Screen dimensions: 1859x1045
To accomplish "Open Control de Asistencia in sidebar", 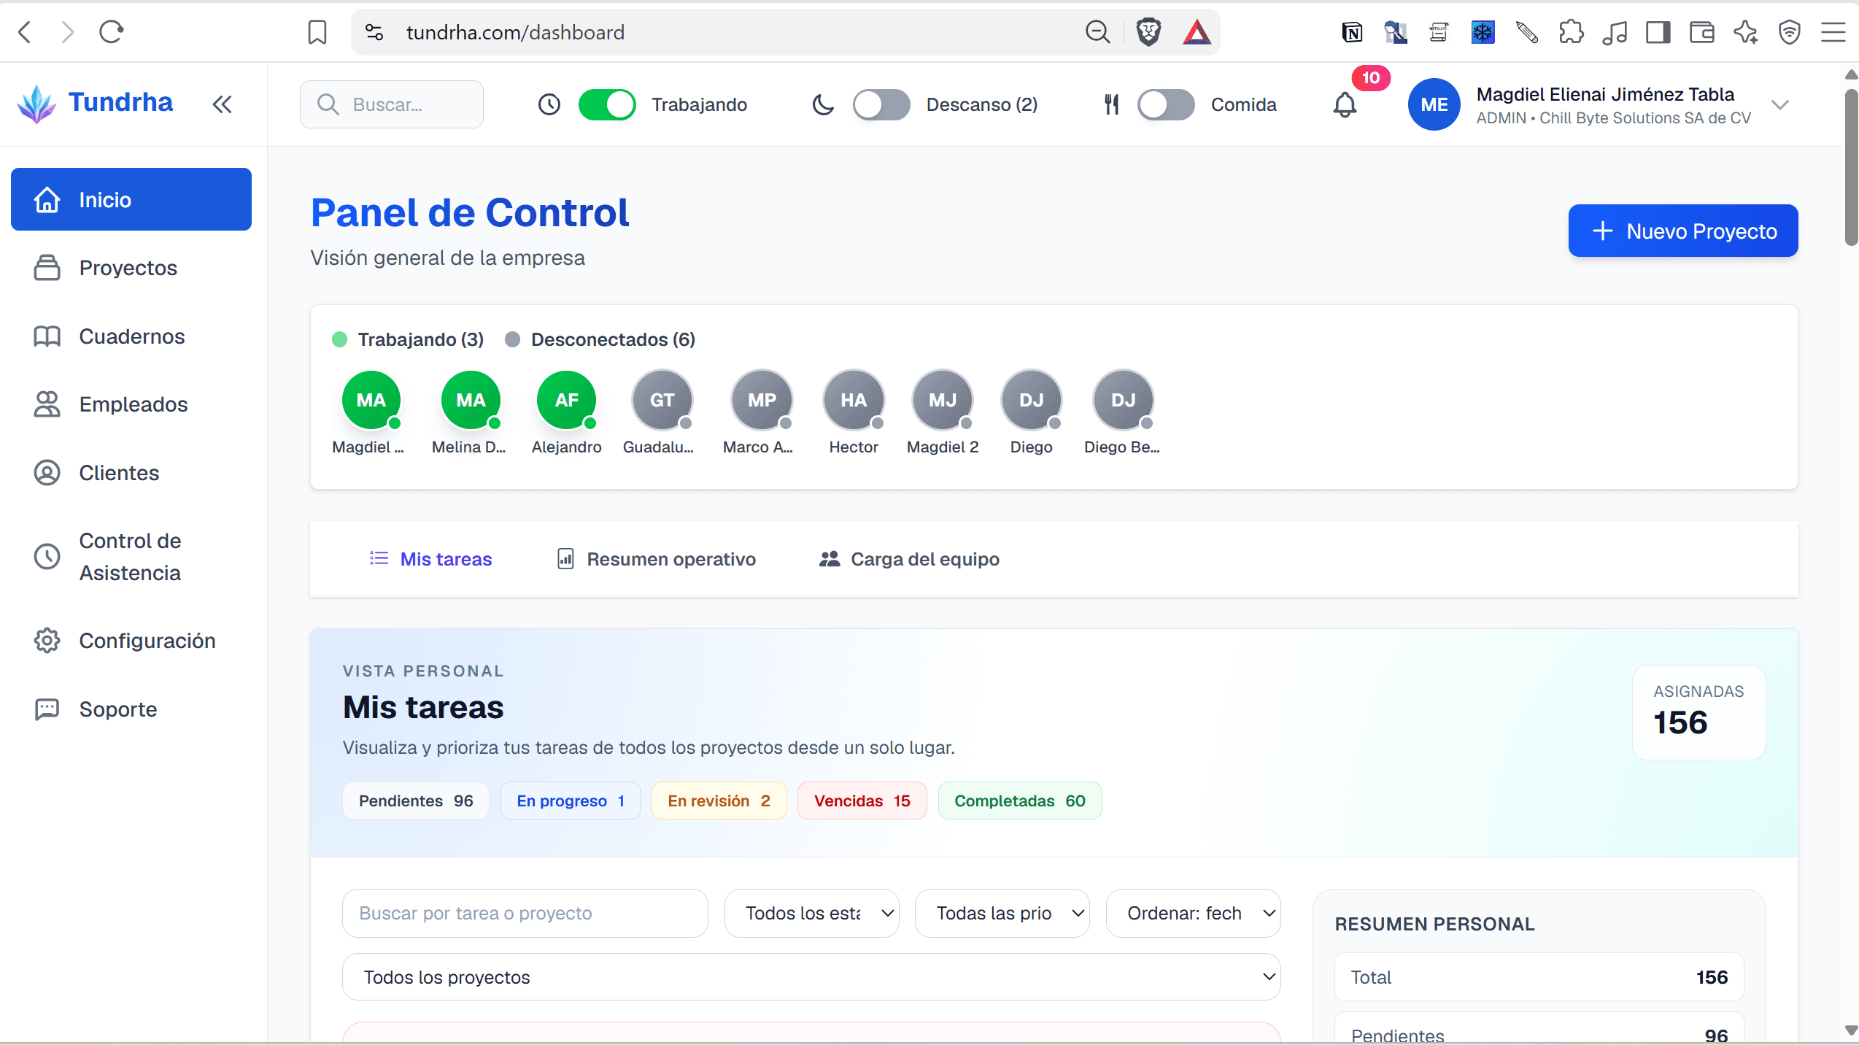I will tap(131, 557).
